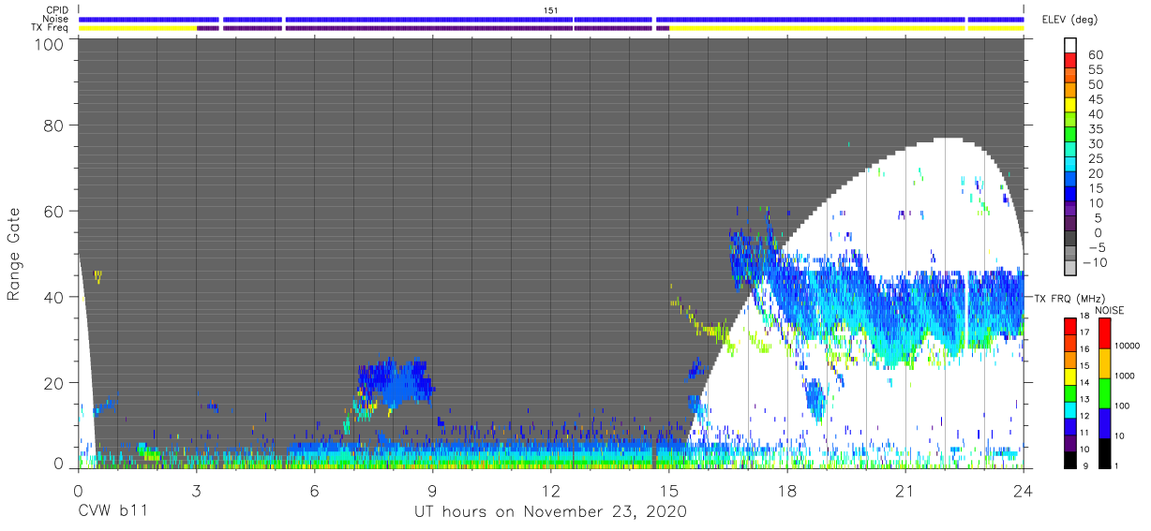Click the 'Range Gate' y-axis title
1151x531 pixels.
(x=14, y=253)
